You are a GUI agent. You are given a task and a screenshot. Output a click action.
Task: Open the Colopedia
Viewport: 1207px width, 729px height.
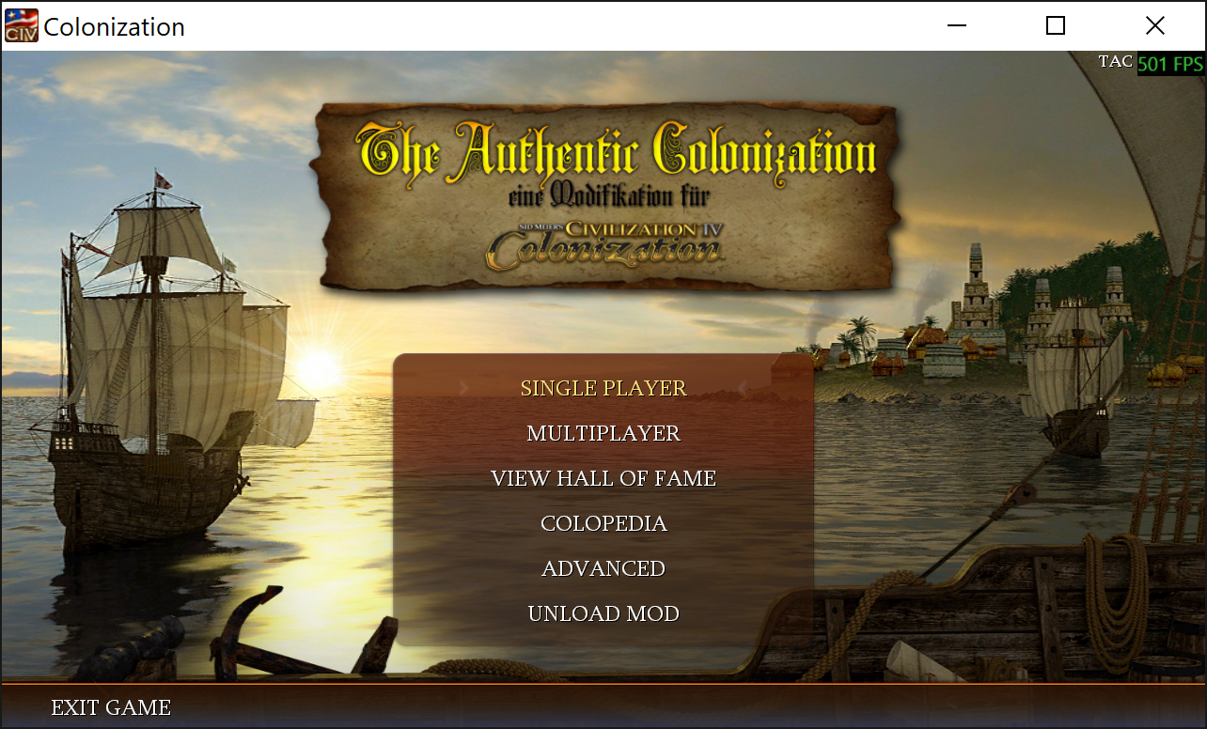(x=603, y=523)
